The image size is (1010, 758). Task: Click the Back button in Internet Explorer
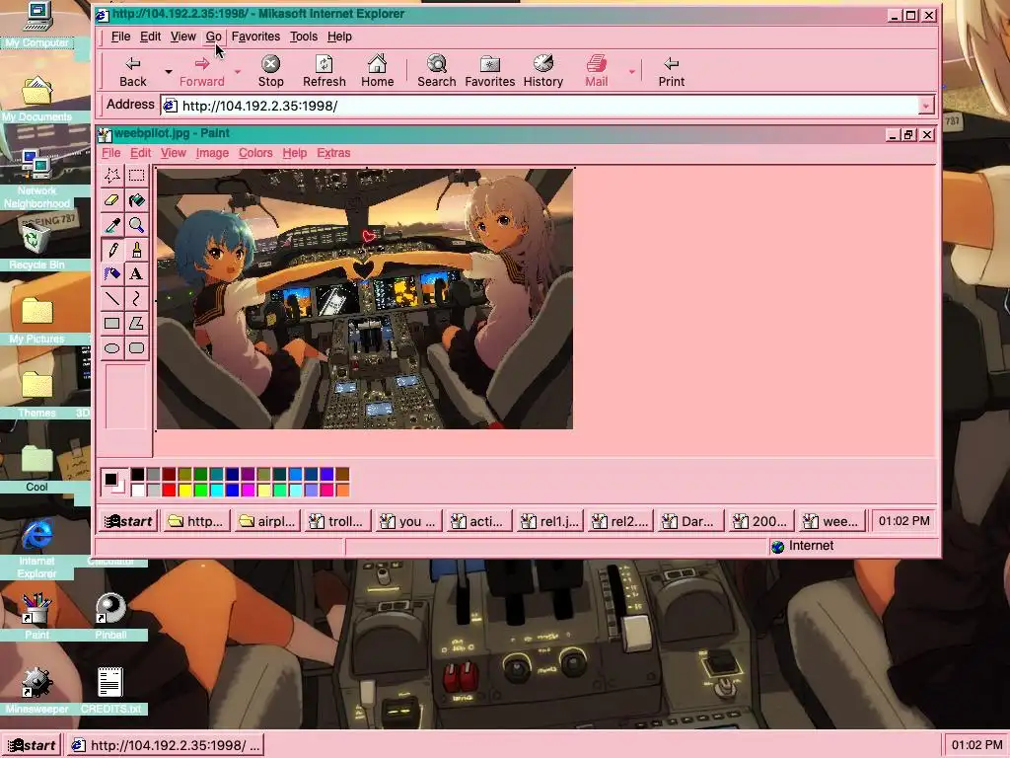(x=133, y=71)
